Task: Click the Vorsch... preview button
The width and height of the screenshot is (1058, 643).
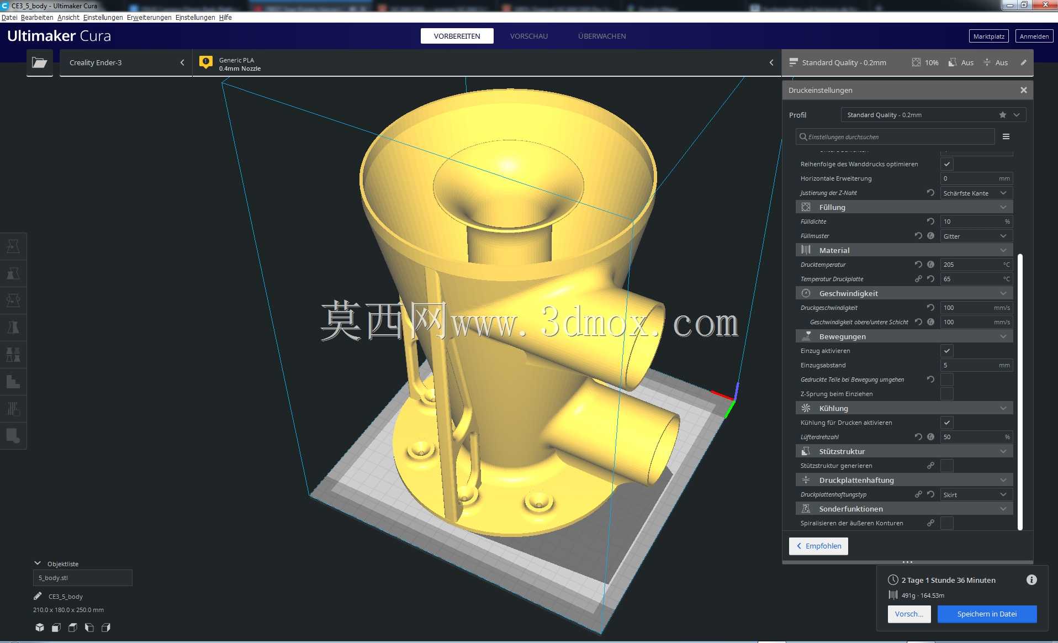Action: [909, 614]
